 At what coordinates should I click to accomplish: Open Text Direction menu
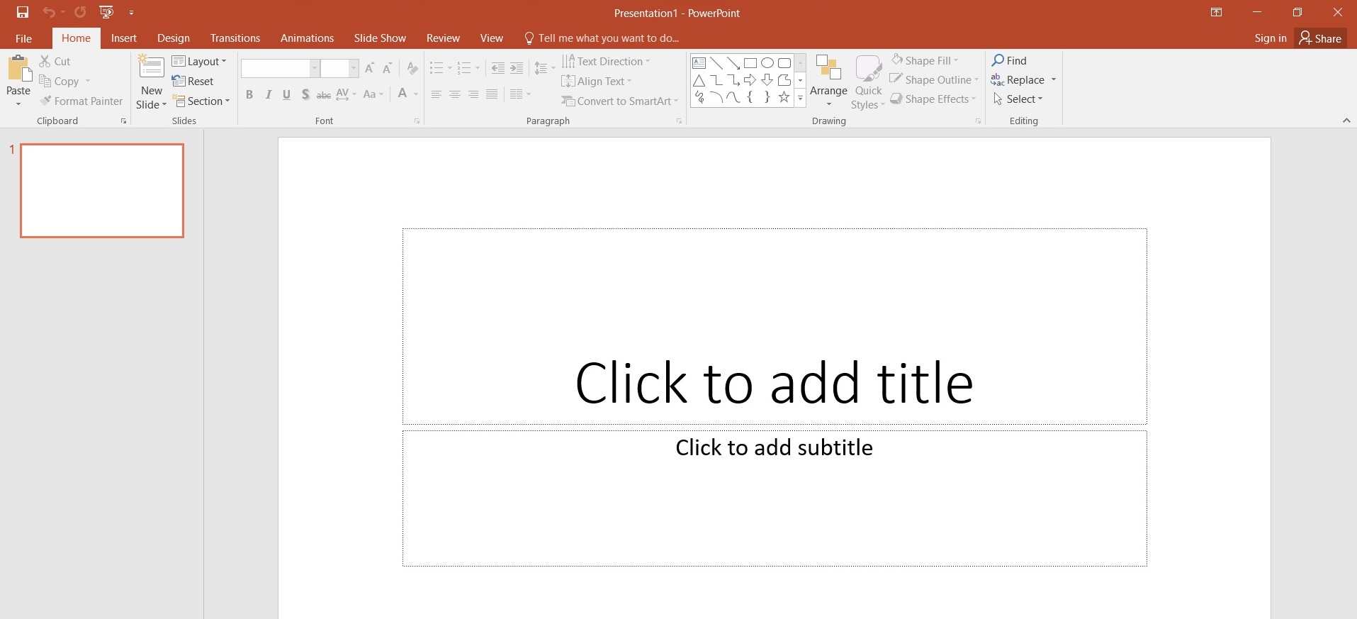tap(606, 61)
